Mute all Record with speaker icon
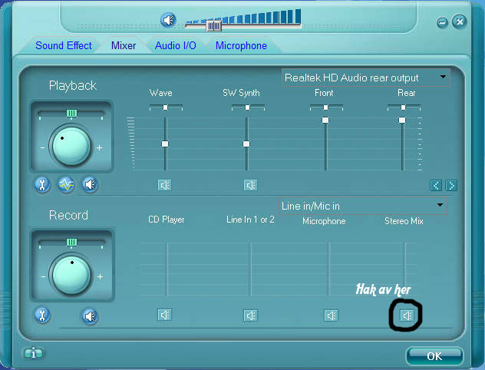The width and height of the screenshot is (485, 370). [90, 316]
